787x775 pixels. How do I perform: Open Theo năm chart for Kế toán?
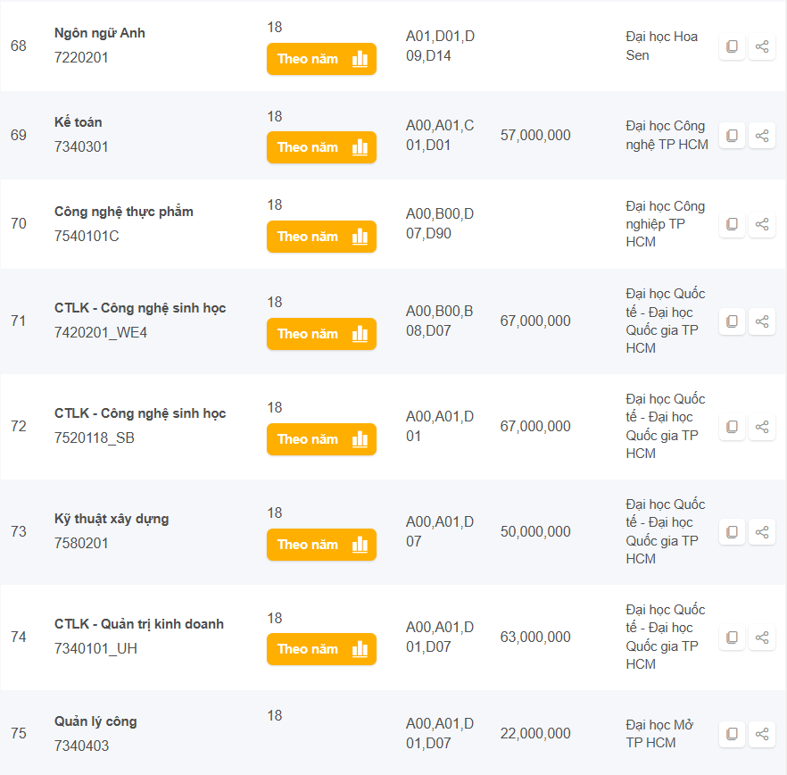[x=321, y=147]
